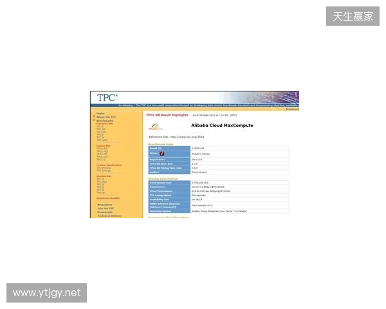
Task: Open obsolete TPC-A link
Action: 100,179
